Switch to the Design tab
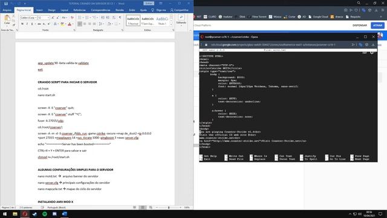 point(51,10)
